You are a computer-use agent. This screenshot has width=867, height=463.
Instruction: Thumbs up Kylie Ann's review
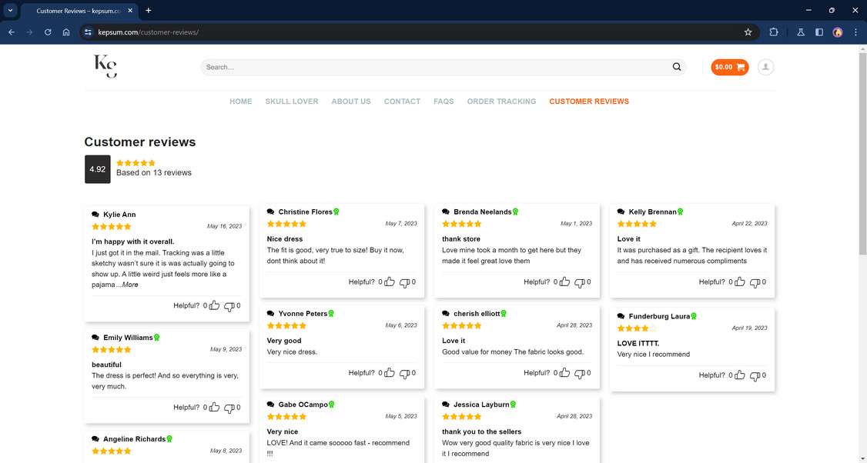pos(215,305)
